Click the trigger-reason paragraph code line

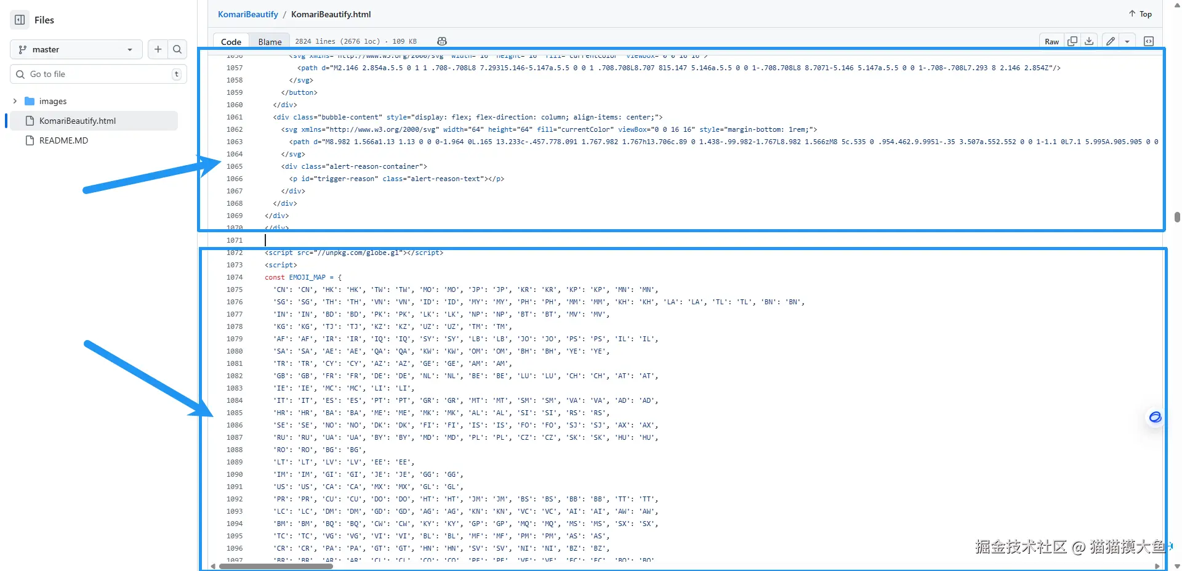coord(396,179)
